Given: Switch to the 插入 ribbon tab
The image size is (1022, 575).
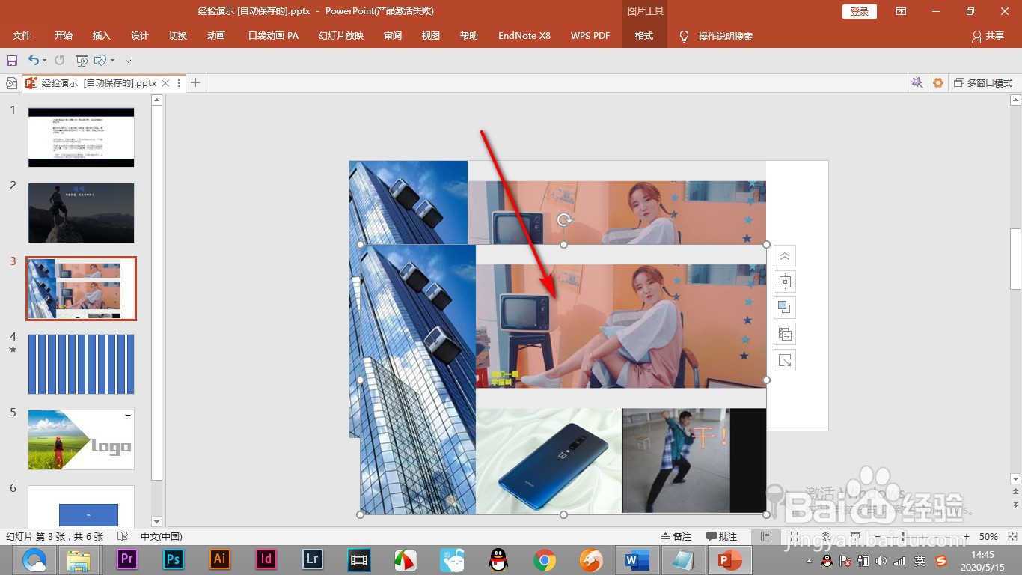Looking at the screenshot, I should 102,36.
